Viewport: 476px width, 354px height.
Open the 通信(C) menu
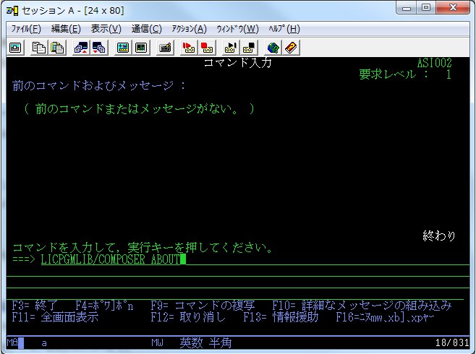(x=146, y=29)
